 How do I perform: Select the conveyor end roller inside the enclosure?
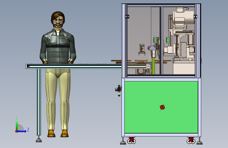pyautogui.click(x=148, y=66)
